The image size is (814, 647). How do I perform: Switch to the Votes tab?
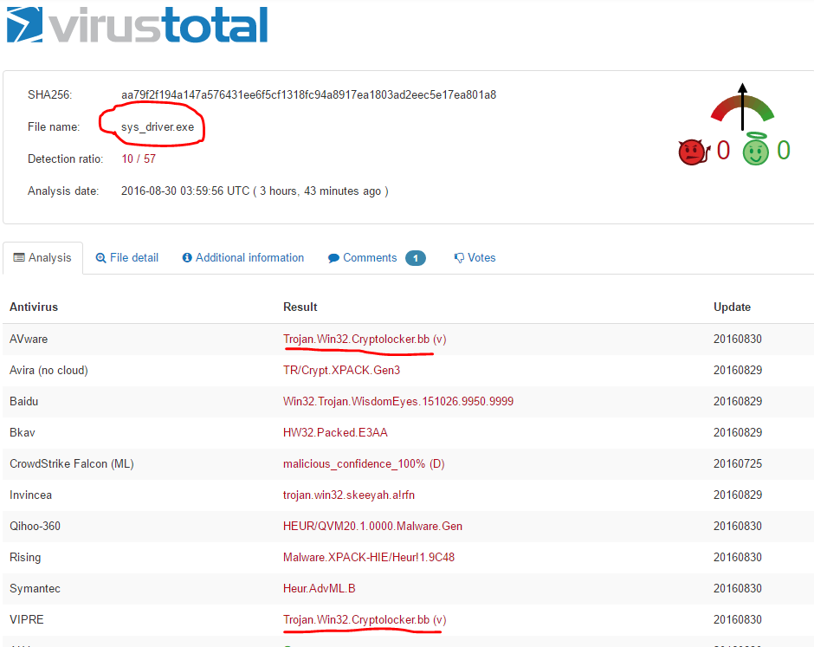pos(475,258)
